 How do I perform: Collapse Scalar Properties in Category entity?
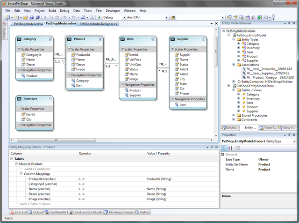coord(19,49)
